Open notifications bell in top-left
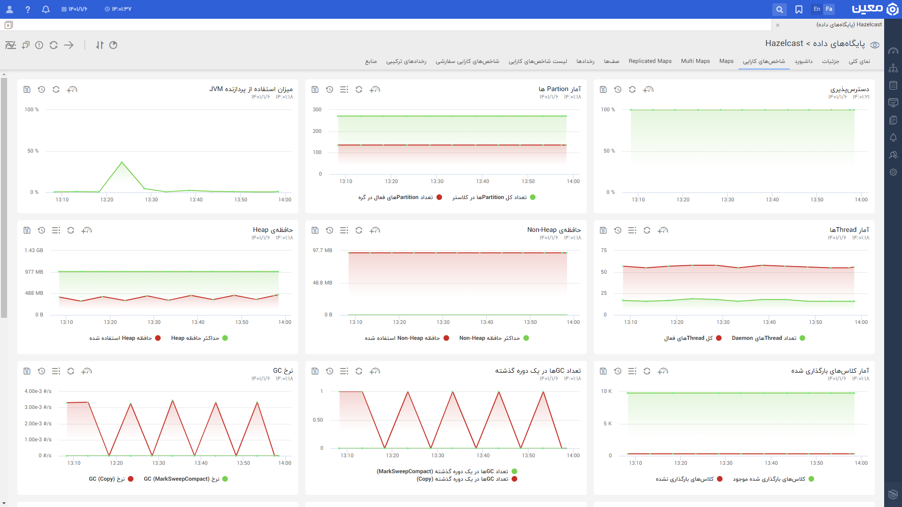This screenshot has width=902, height=507. [x=46, y=9]
